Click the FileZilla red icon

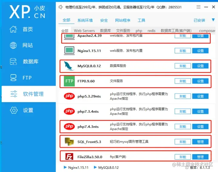[x=69, y=157]
